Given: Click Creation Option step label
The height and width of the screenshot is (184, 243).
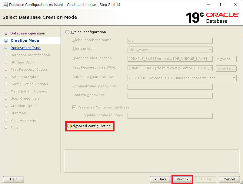Looking at the screenshot, I should (x=24, y=106).
